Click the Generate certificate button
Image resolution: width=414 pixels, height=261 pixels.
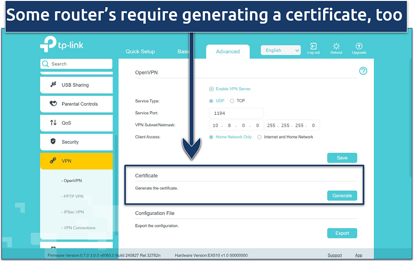pyautogui.click(x=342, y=195)
